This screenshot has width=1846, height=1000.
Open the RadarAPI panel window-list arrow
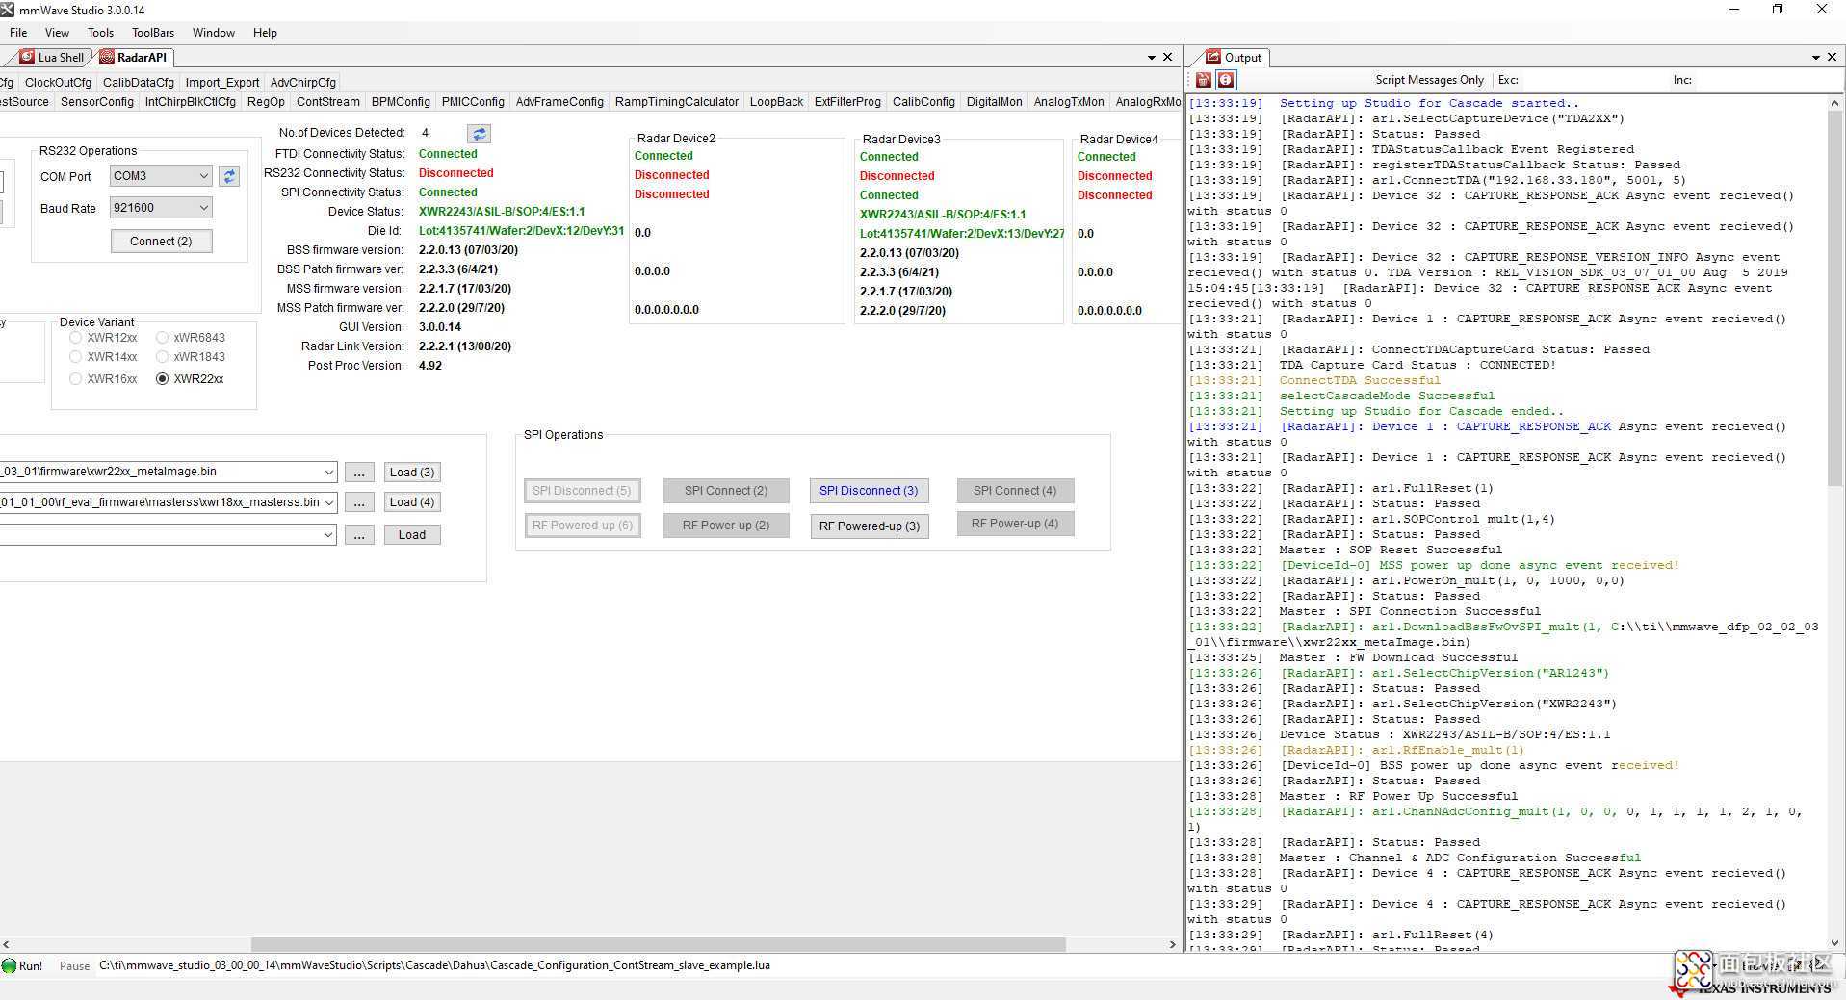click(1151, 58)
